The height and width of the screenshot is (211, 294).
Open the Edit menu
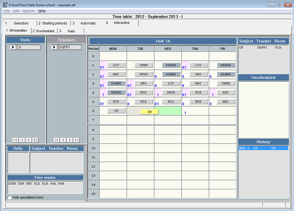point(16,11)
